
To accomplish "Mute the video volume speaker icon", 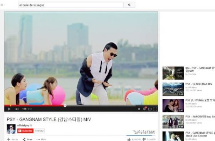I will tap(17, 109).
